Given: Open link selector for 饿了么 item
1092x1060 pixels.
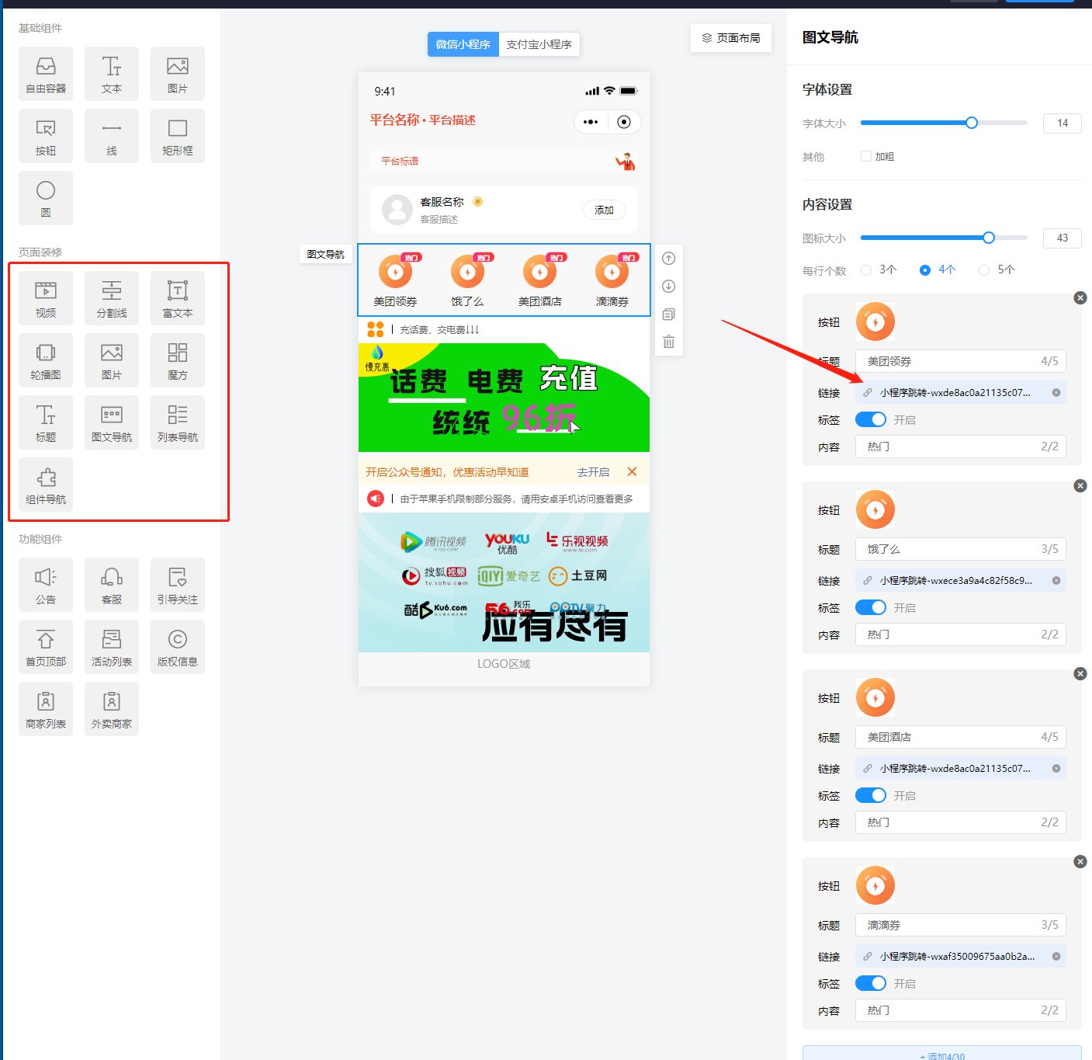Looking at the screenshot, I should tap(961, 580).
